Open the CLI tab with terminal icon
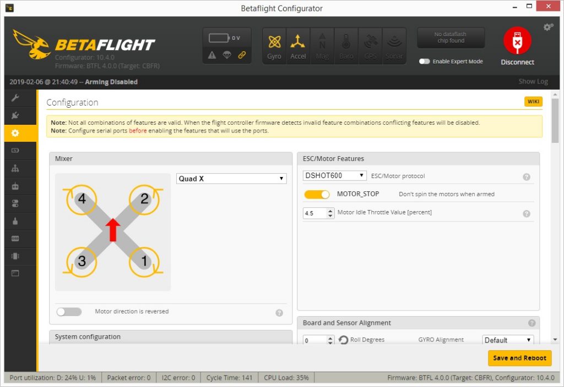564x387 pixels. click(x=15, y=274)
